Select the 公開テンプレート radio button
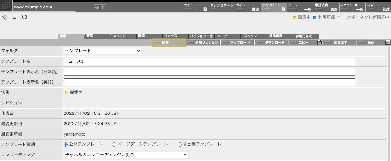 (65, 144)
